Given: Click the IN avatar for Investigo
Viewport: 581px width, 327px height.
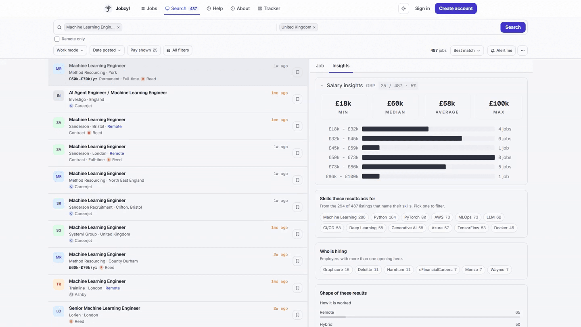Looking at the screenshot, I should coord(59,96).
